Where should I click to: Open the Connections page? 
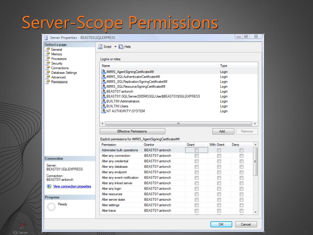(60, 68)
